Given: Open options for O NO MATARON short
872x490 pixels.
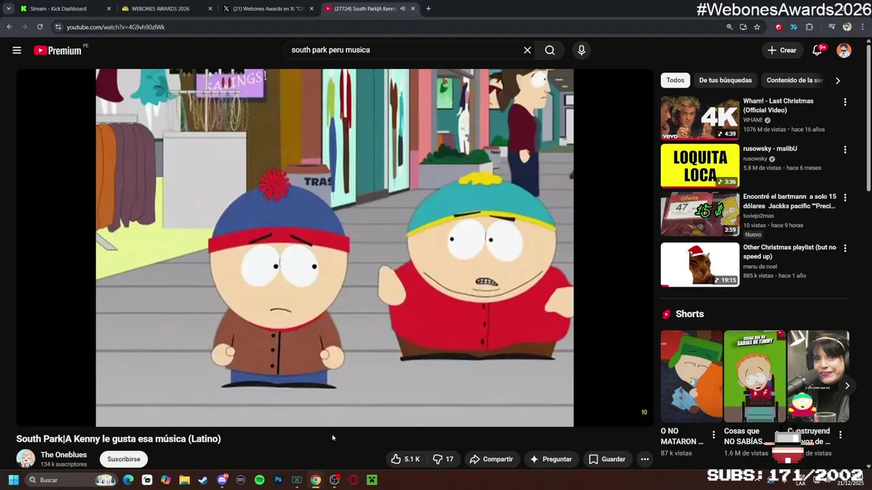Looking at the screenshot, I should 713,434.
